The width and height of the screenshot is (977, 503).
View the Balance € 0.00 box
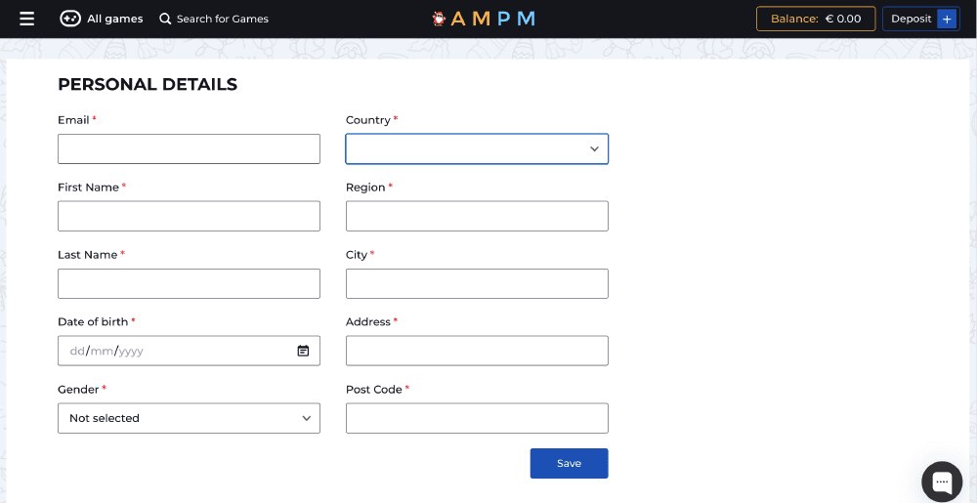(815, 19)
